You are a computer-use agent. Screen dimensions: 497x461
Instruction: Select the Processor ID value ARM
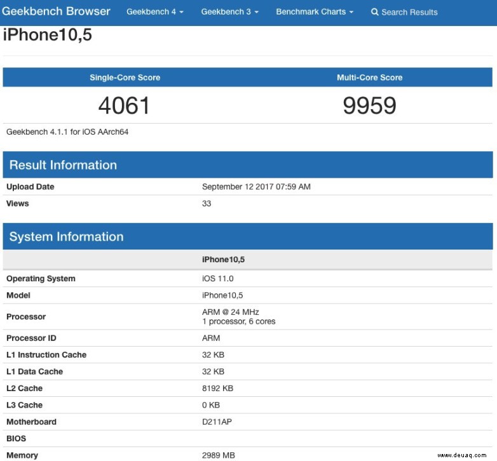211,338
